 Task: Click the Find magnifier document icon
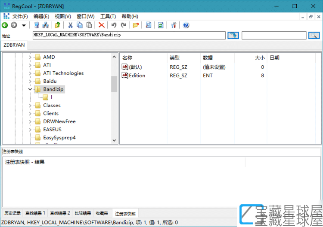pyautogui.click(x=148, y=25)
